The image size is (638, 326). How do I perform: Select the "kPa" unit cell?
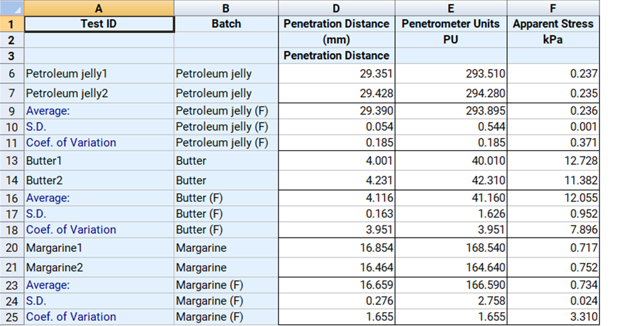tap(553, 40)
